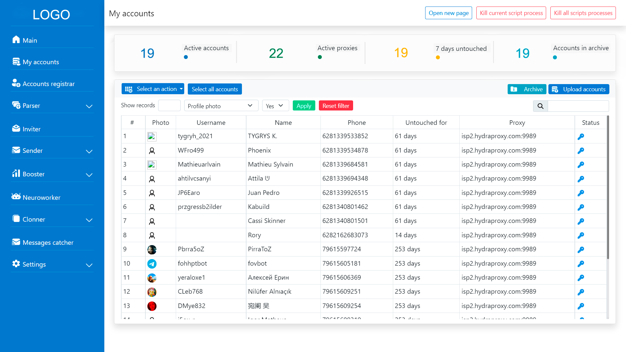Open the PbrraSoZ profile photo
Image resolution: width=626 pixels, height=352 pixels.
click(x=152, y=250)
